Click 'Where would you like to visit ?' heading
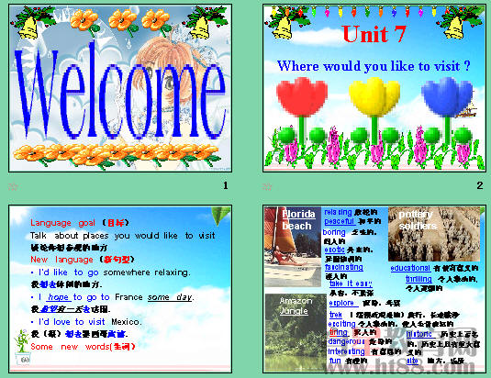Screen dimensions: 491x378 374,66
